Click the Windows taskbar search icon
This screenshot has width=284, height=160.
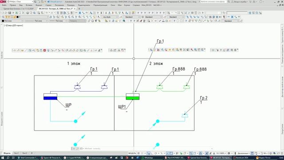8,158
